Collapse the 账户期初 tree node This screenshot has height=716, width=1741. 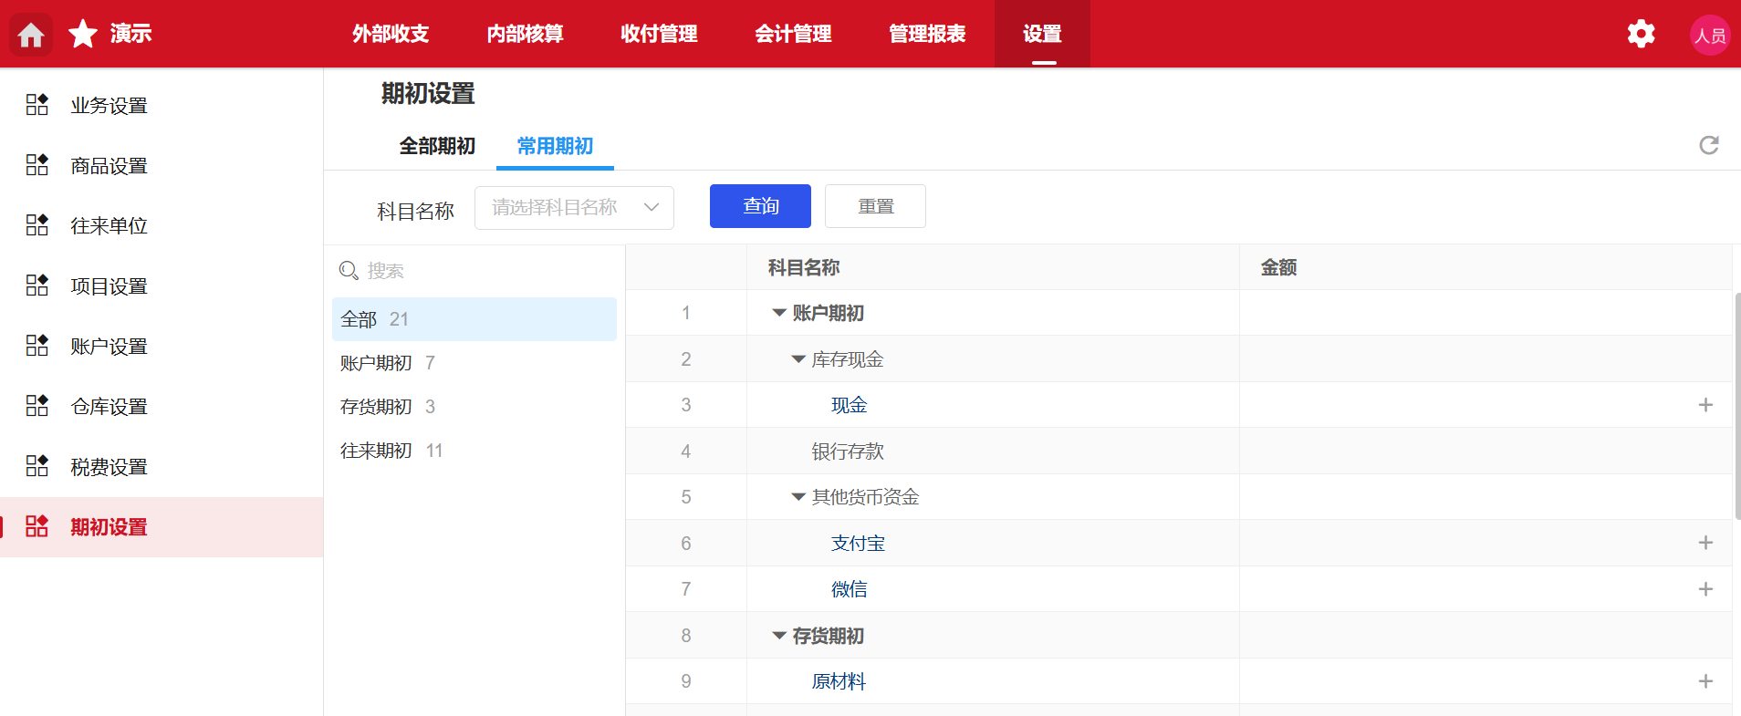coord(778,313)
